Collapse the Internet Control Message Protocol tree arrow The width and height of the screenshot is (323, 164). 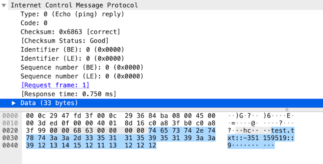click(x=4, y=5)
